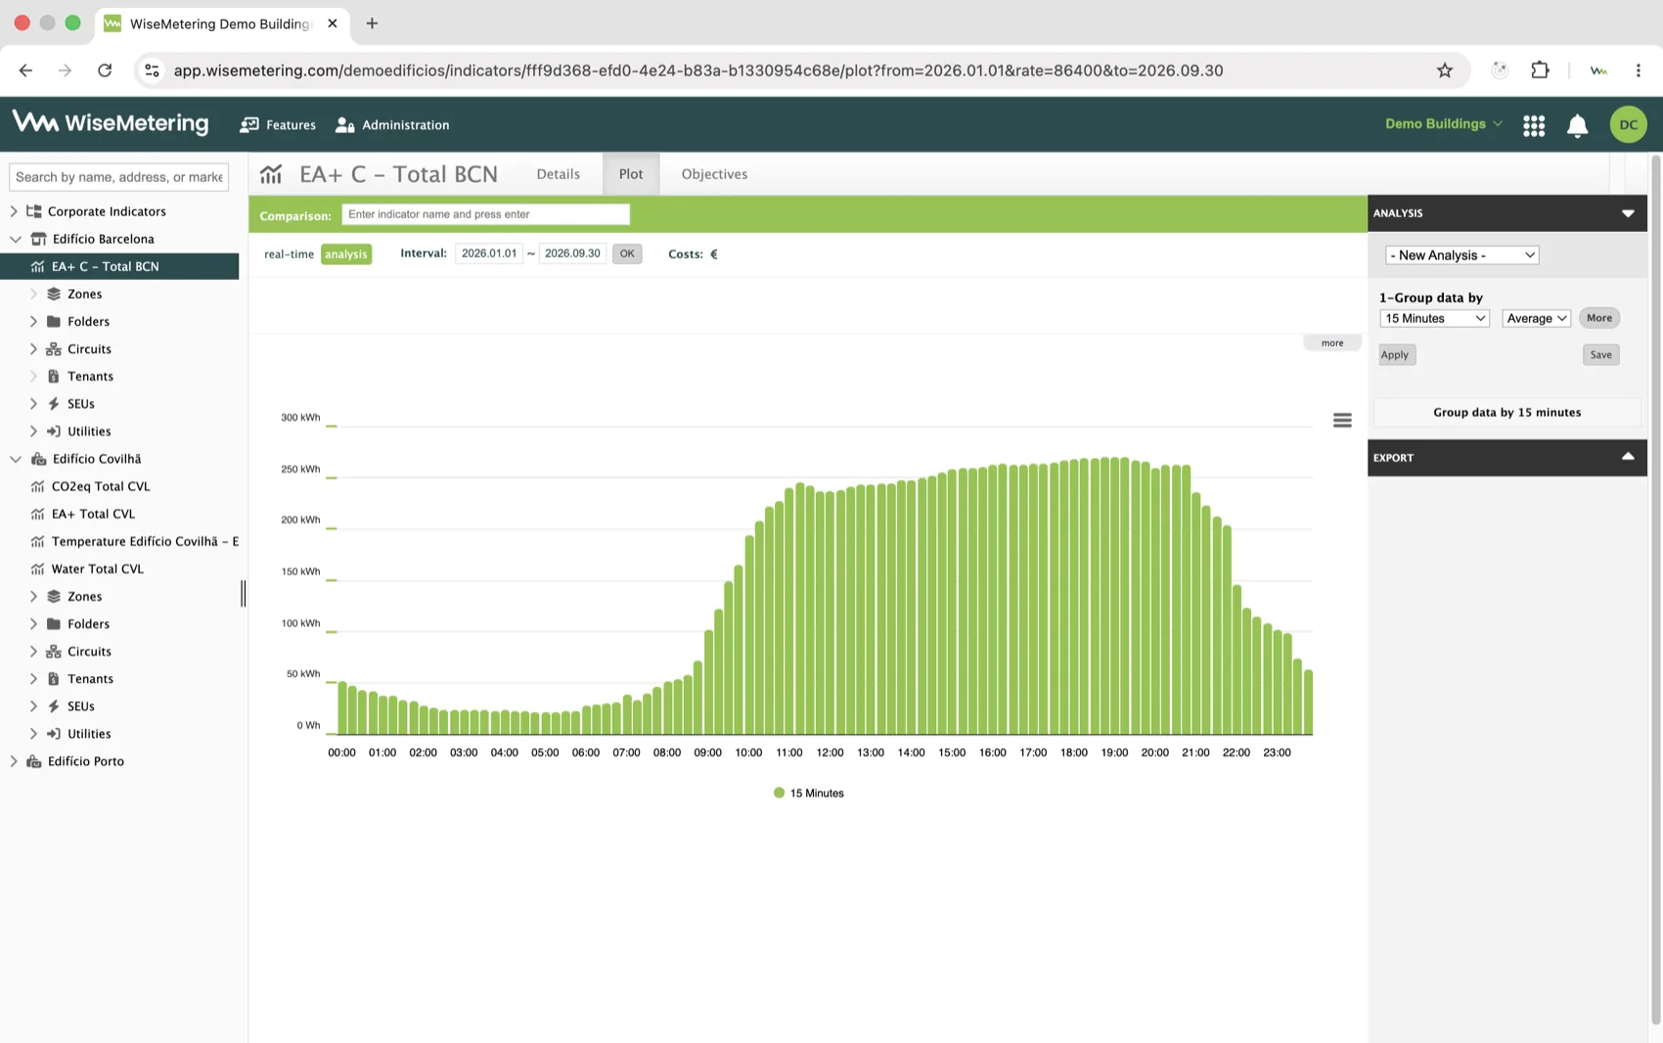This screenshot has width=1663, height=1043.
Task: Open the Administration menu
Action: pyautogui.click(x=392, y=125)
